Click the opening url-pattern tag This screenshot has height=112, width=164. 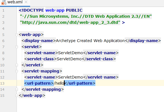39,83
